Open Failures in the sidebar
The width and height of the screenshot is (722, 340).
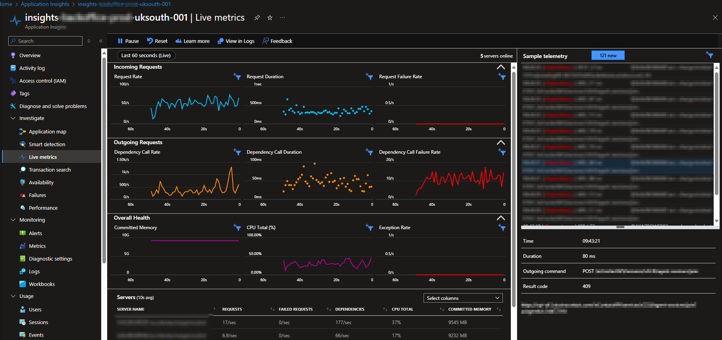tap(37, 195)
